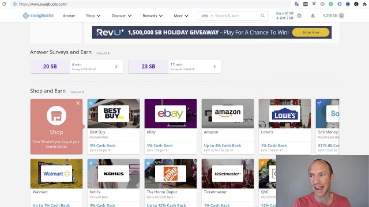View all surveys link
Image resolution: width=369 pixels, height=207 pixels.
tap(103, 53)
